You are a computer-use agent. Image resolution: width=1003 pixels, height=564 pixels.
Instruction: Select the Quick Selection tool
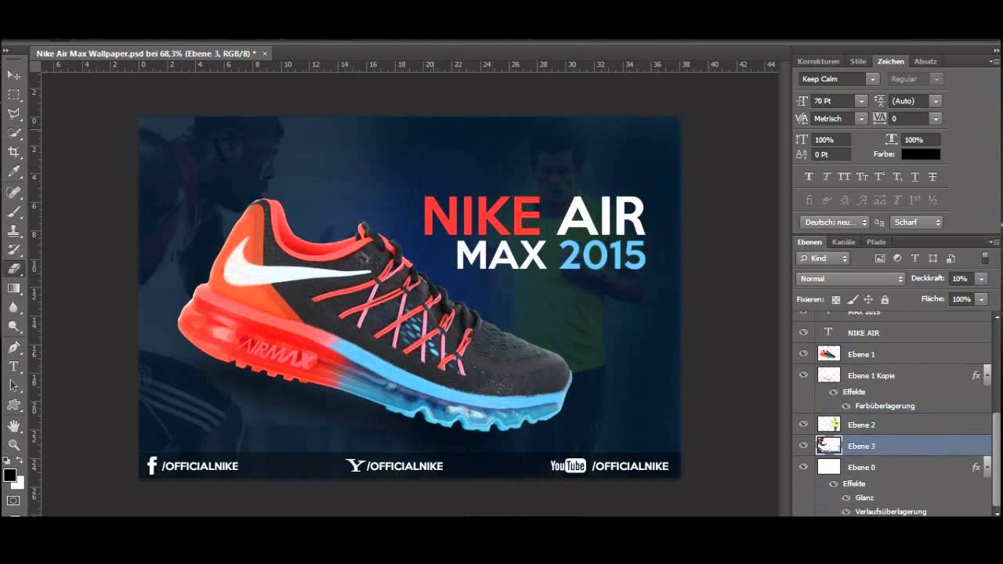point(13,133)
